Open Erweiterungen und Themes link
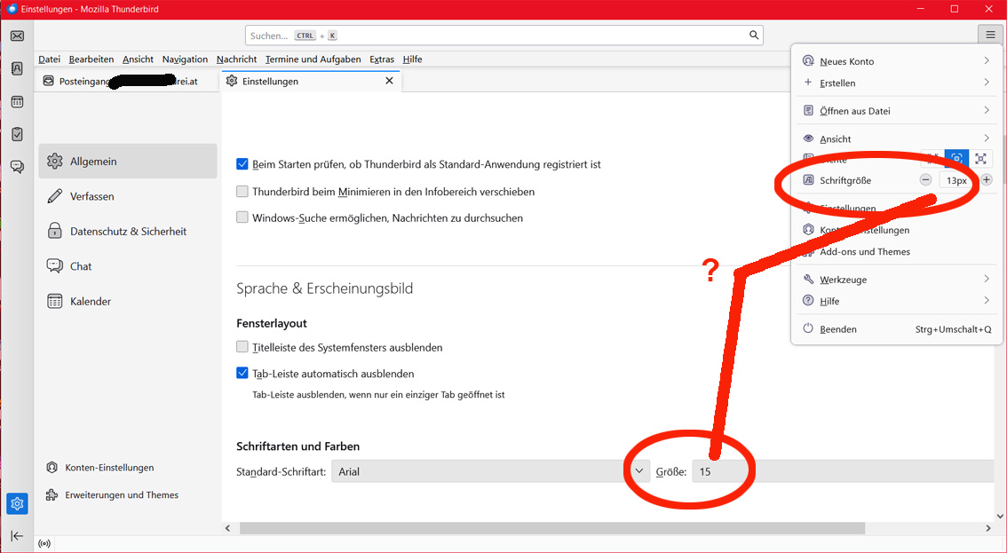1007x553 pixels. pyautogui.click(x=113, y=495)
